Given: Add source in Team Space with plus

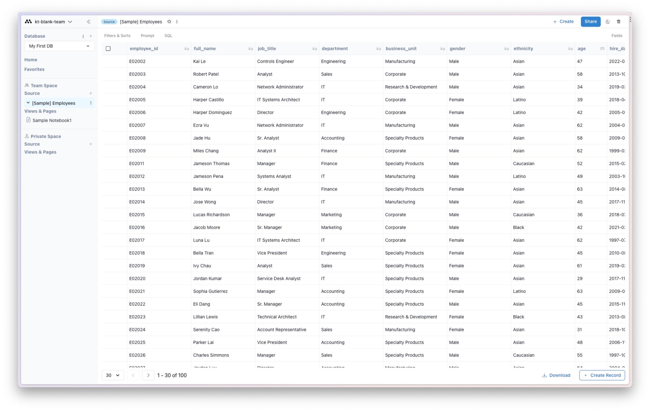Looking at the screenshot, I should (x=91, y=94).
